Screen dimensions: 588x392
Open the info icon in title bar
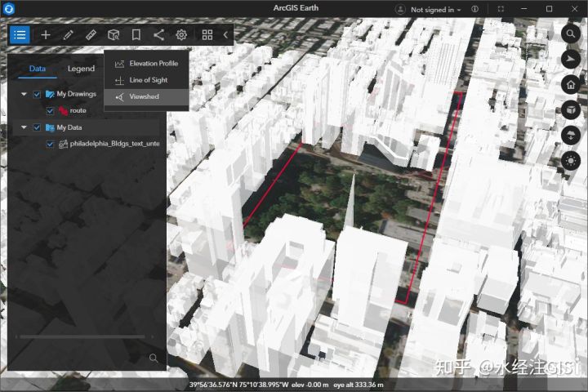tap(474, 9)
